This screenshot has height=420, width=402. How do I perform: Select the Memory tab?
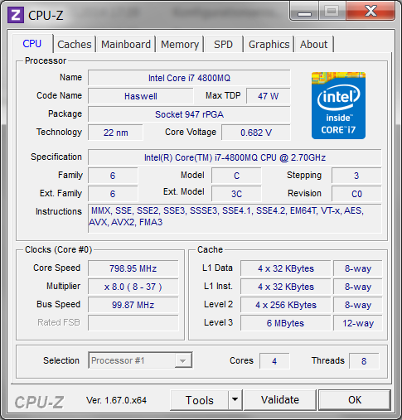pos(180,44)
